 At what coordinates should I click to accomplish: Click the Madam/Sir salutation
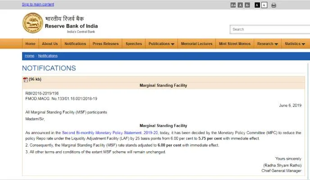pyautogui.click(x=35, y=119)
